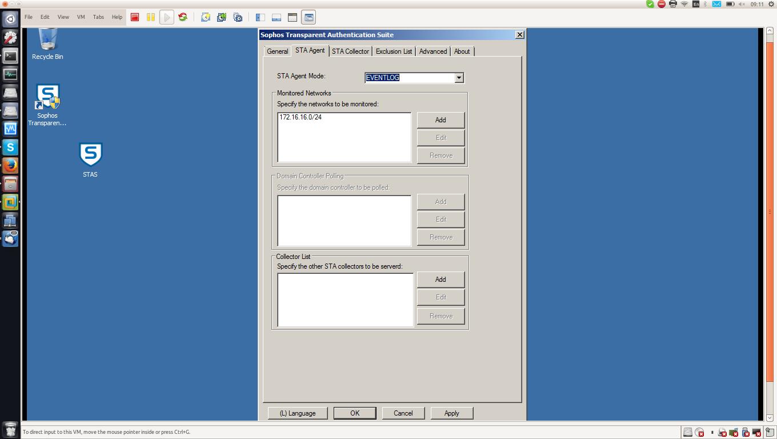The image size is (777, 439).
Task: Open the VM menu
Action: coord(81,17)
